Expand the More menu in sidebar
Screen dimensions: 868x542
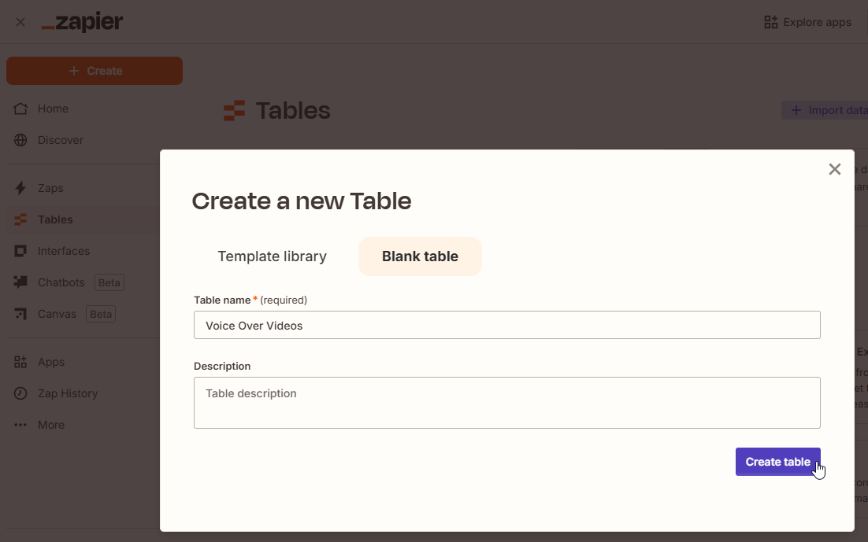[21, 425]
